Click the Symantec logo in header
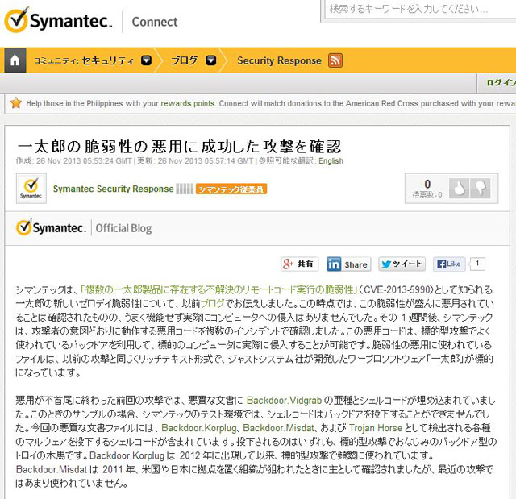This screenshot has width=516, height=499. [58, 20]
